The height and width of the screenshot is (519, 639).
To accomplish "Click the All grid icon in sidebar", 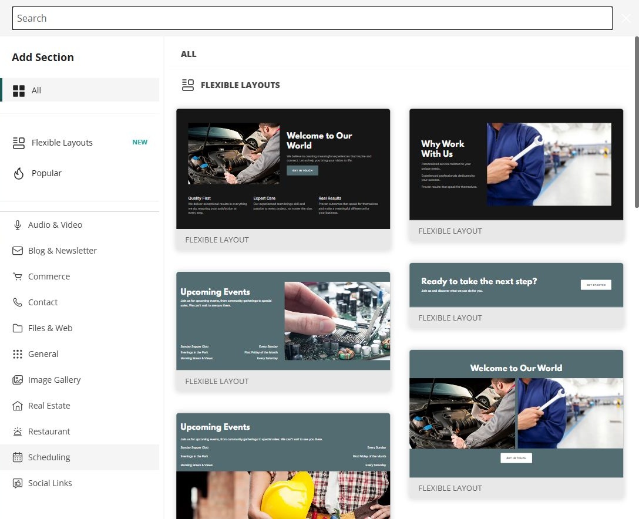I will pyautogui.click(x=19, y=90).
